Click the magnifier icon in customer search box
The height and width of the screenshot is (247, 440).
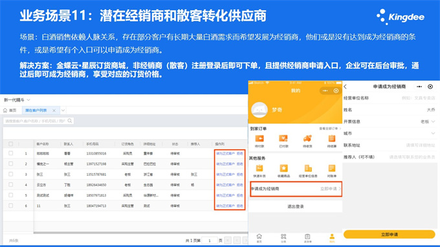point(70,121)
